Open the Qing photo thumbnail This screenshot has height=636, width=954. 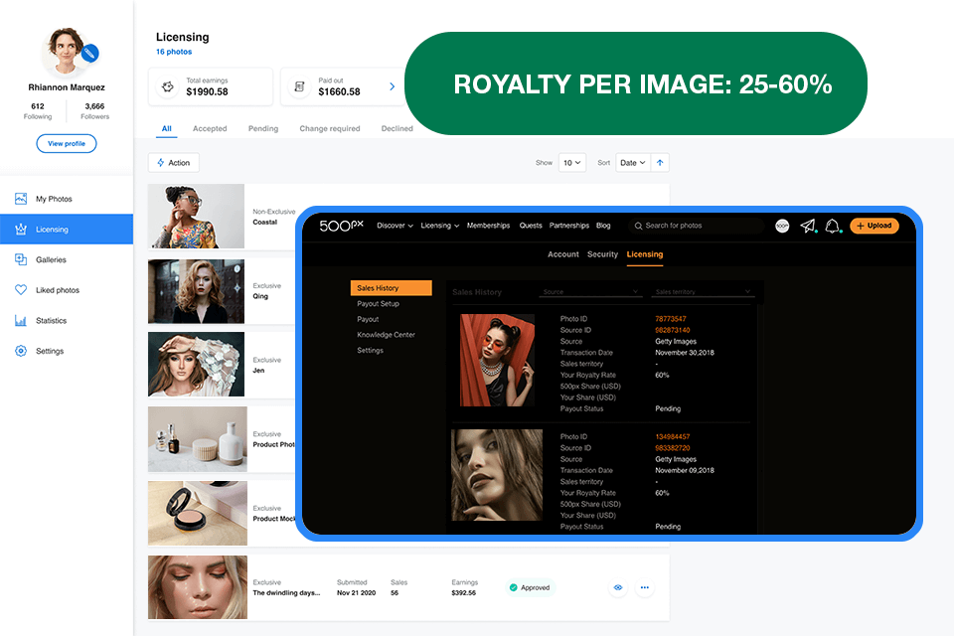click(197, 291)
